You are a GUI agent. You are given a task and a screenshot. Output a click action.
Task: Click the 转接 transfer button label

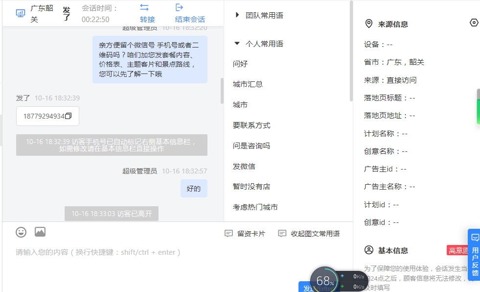click(147, 19)
